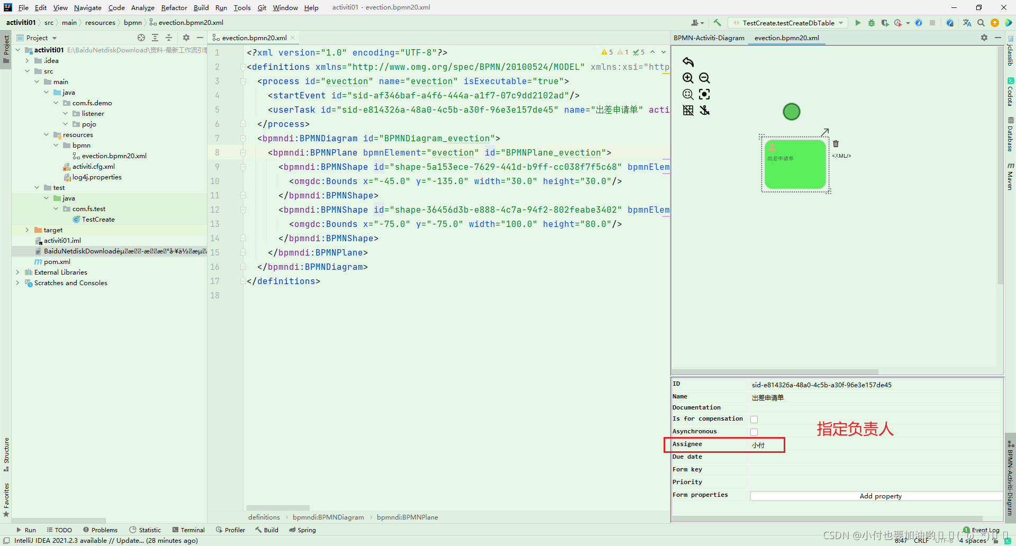The height and width of the screenshot is (546, 1016).
Task: Open the Terminal tool window
Action: (188, 530)
